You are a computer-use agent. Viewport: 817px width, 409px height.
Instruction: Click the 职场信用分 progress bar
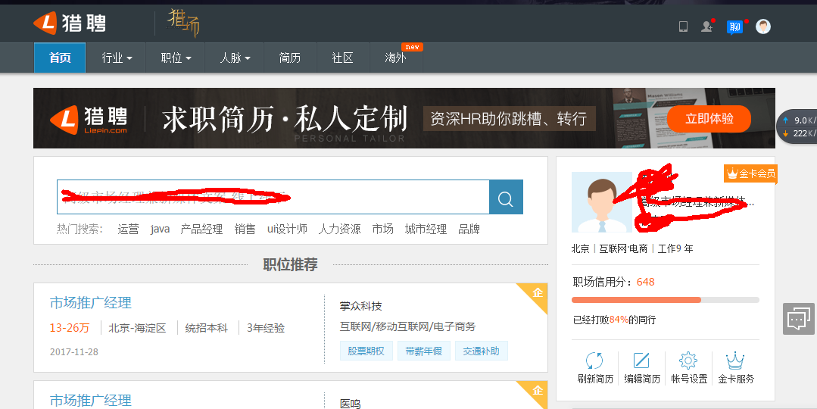(666, 300)
